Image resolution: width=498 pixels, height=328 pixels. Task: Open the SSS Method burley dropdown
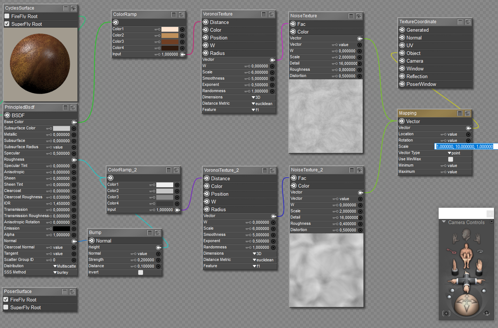point(61,272)
